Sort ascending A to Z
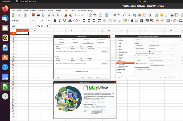The height and width of the screenshot is (121, 183). pyautogui.click(x=119, y=15)
